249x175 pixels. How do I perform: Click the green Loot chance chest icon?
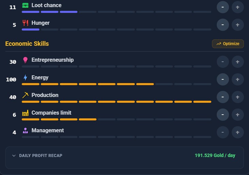(25, 5)
